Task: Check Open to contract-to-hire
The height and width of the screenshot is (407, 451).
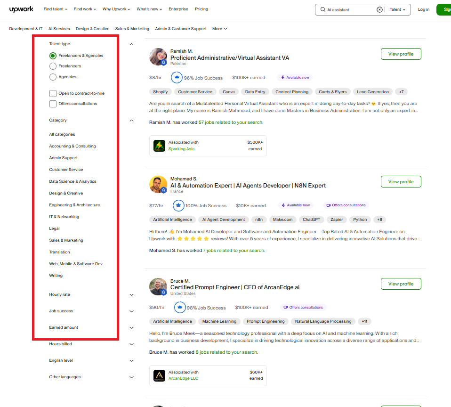Action: pyautogui.click(x=53, y=93)
